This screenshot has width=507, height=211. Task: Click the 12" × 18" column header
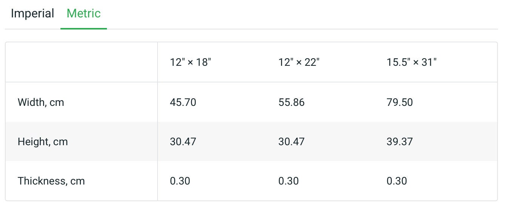pyautogui.click(x=190, y=62)
